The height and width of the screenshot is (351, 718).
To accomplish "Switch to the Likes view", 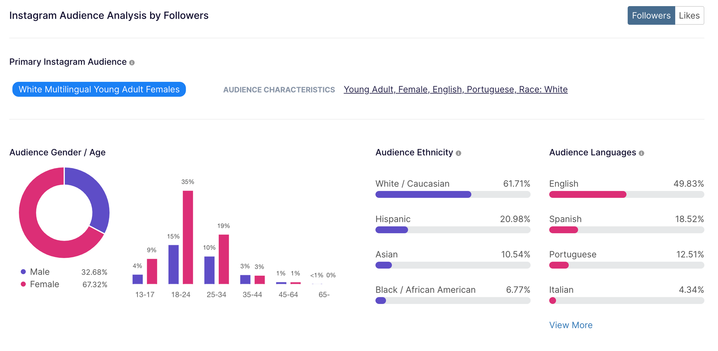I will click(x=689, y=15).
